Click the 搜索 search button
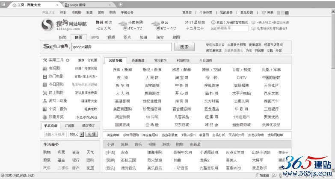335x179 pixels. tap(184, 47)
